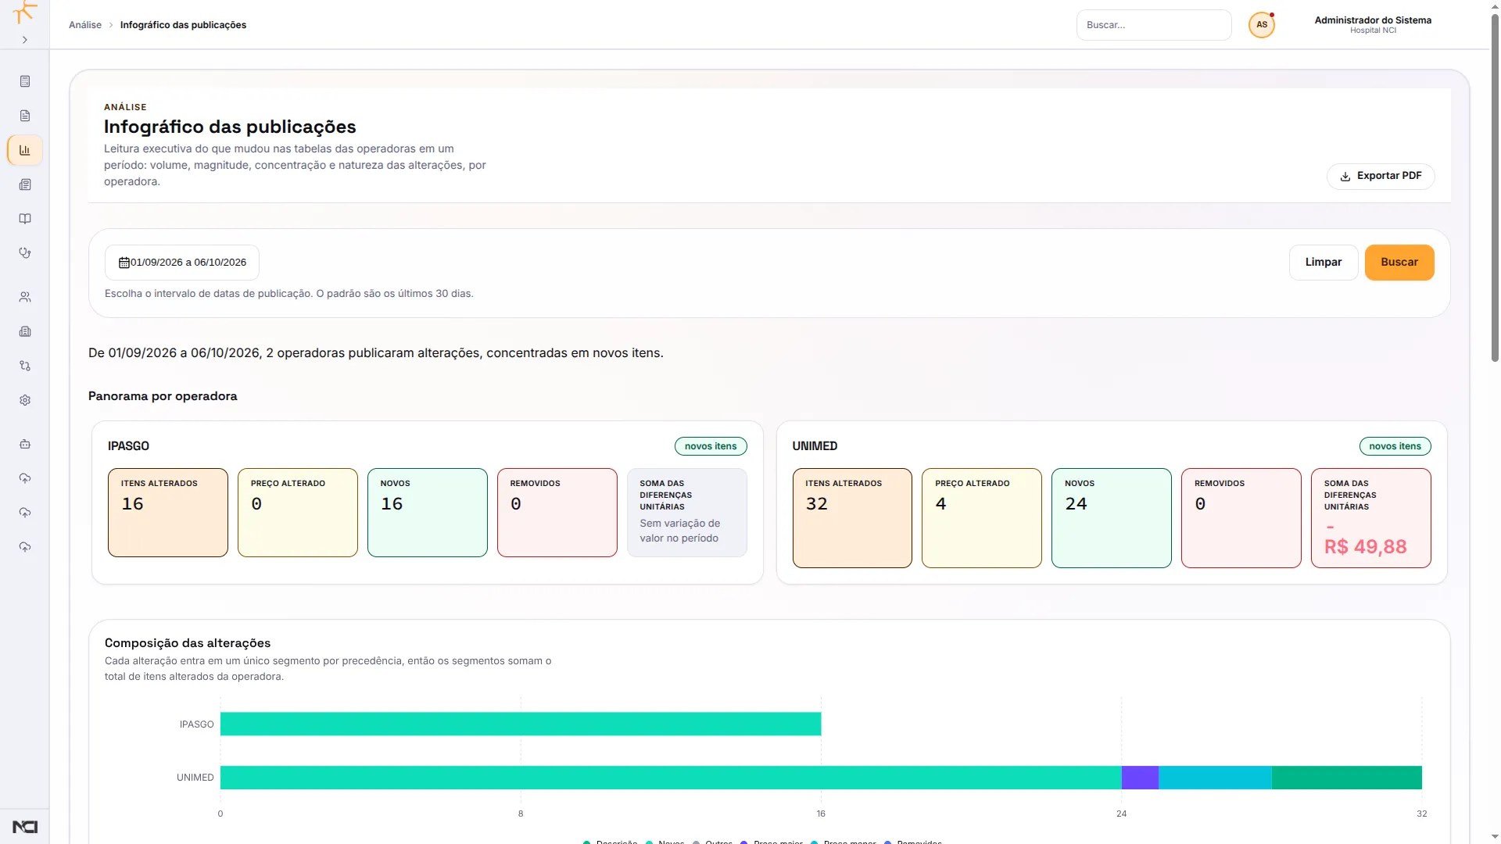This screenshot has height=844, width=1501.
Task: Open the date range picker 01/09/2026 a 06/10/2026
Action: (x=182, y=263)
